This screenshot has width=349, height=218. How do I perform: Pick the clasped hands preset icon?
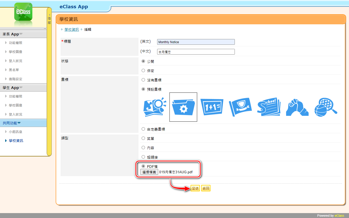coord(297,107)
